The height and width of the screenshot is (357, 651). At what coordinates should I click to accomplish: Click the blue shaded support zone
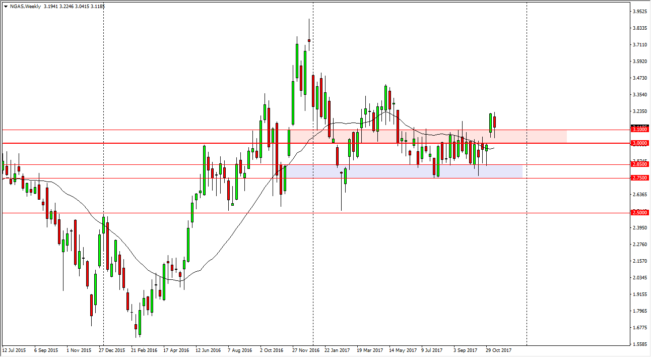click(403, 171)
